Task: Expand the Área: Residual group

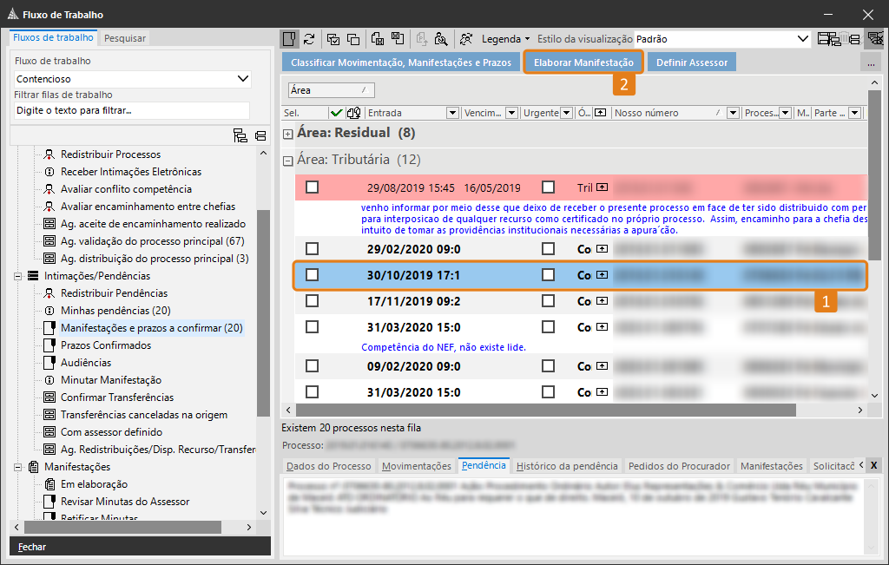Action: click(288, 135)
